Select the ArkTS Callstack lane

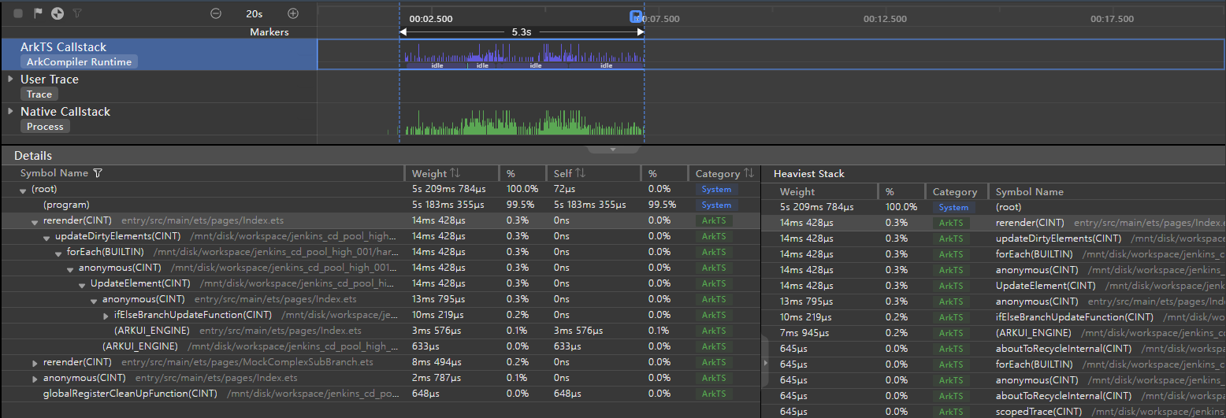click(63, 47)
